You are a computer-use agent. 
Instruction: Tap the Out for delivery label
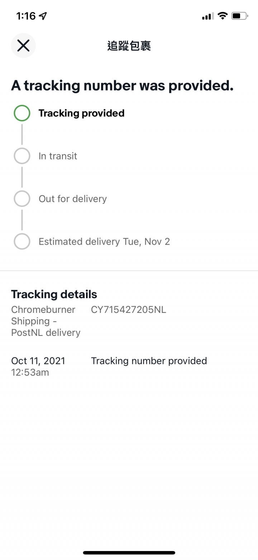[72, 199]
